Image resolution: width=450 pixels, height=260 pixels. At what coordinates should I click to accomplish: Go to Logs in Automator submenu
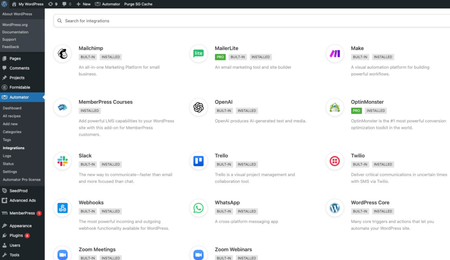tap(7, 156)
